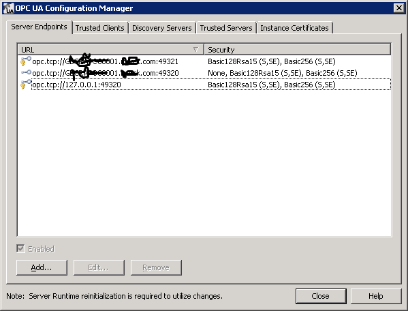Select the endpoint URL ending in com:49320
Image resolution: width=408 pixels, height=311 pixels.
(106, 73)
